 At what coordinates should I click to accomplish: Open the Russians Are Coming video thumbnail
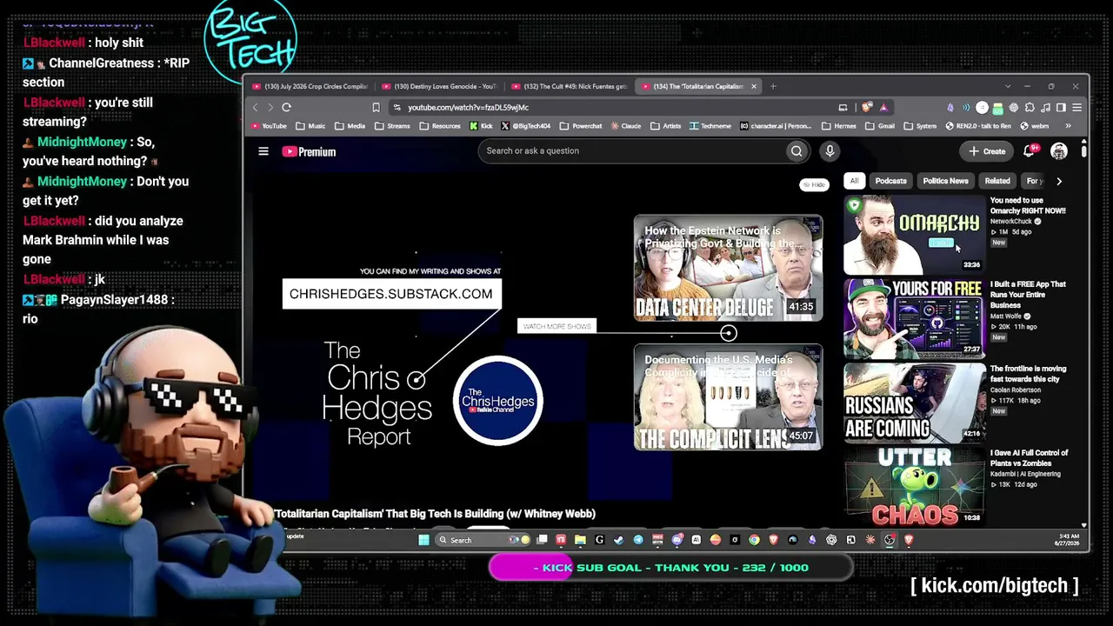click(x=915, y=403)
